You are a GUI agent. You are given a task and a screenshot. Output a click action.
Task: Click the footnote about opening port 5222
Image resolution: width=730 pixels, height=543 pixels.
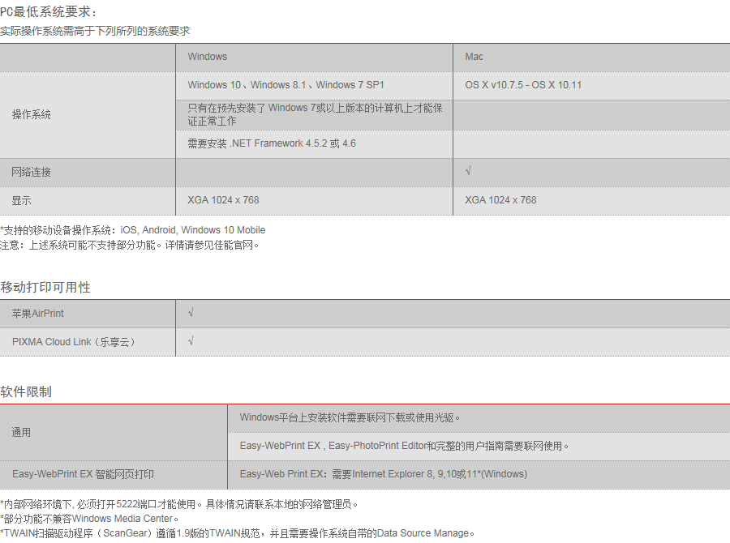(178, 504)
